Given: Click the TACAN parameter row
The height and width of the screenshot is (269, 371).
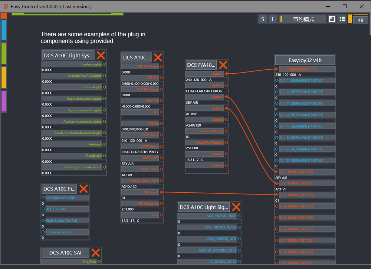Looking at the screenshot, I should pyautogui.click(x=140, y=123).
